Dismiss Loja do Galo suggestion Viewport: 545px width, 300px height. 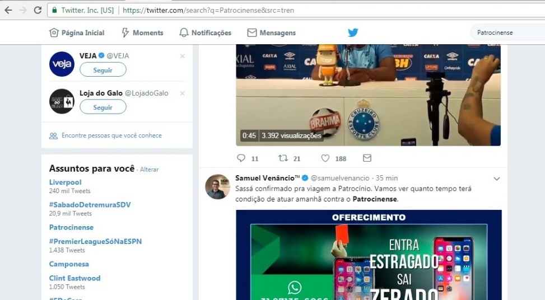tap(182, 93)
